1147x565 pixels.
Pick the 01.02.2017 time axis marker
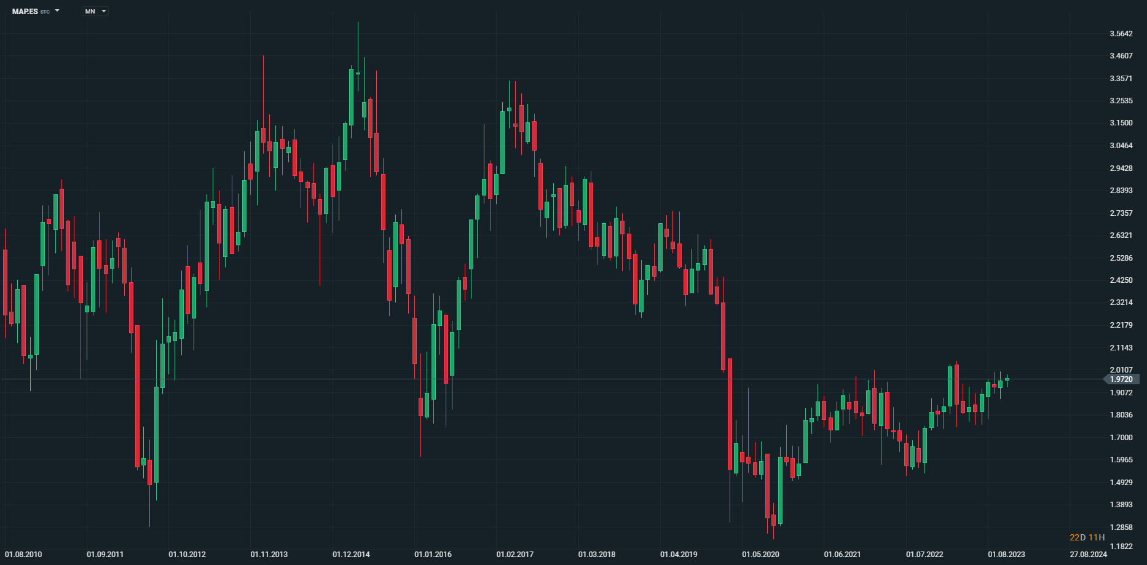click(x=515, y=554)
